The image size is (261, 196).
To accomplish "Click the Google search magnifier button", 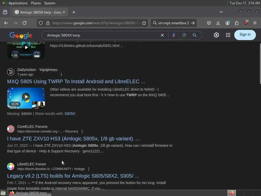I will point(194,35).
